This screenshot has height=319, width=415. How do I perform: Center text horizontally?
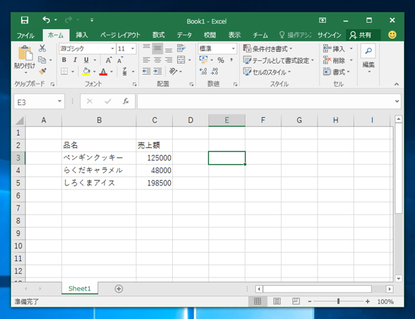pos(158,60)
